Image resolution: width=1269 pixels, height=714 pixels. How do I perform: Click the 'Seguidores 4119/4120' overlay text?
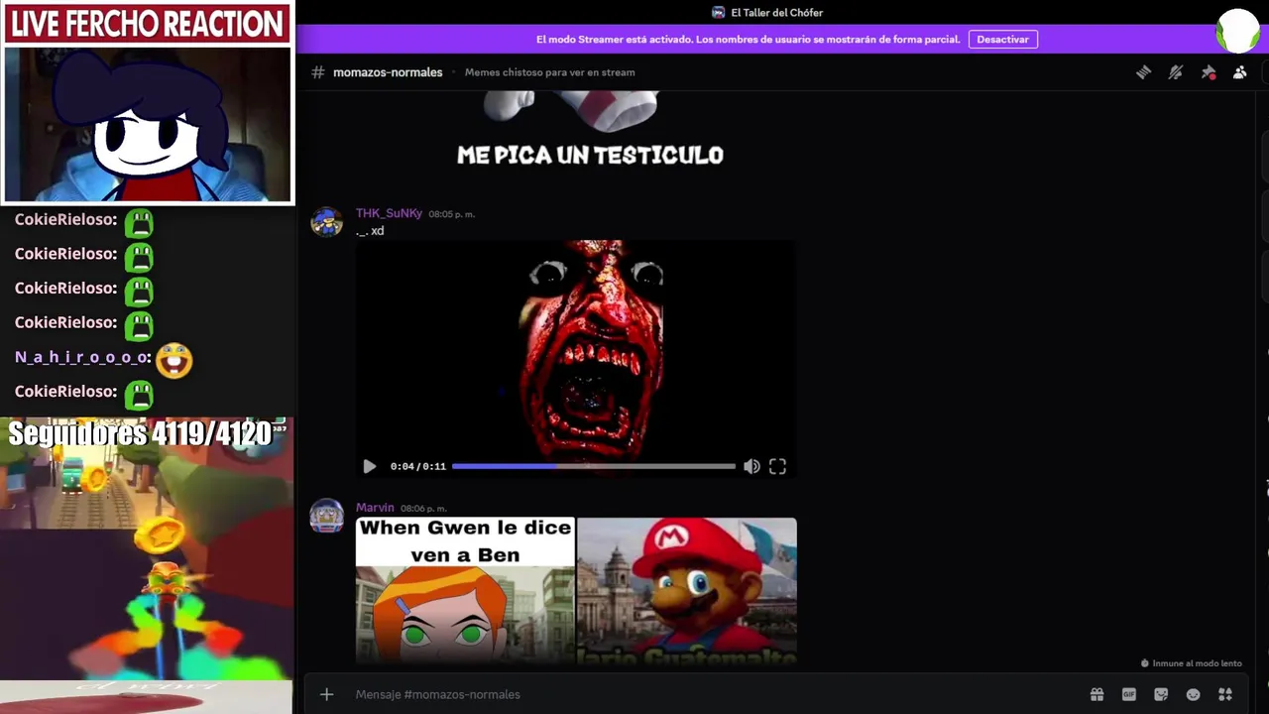(x=141, y=433)
